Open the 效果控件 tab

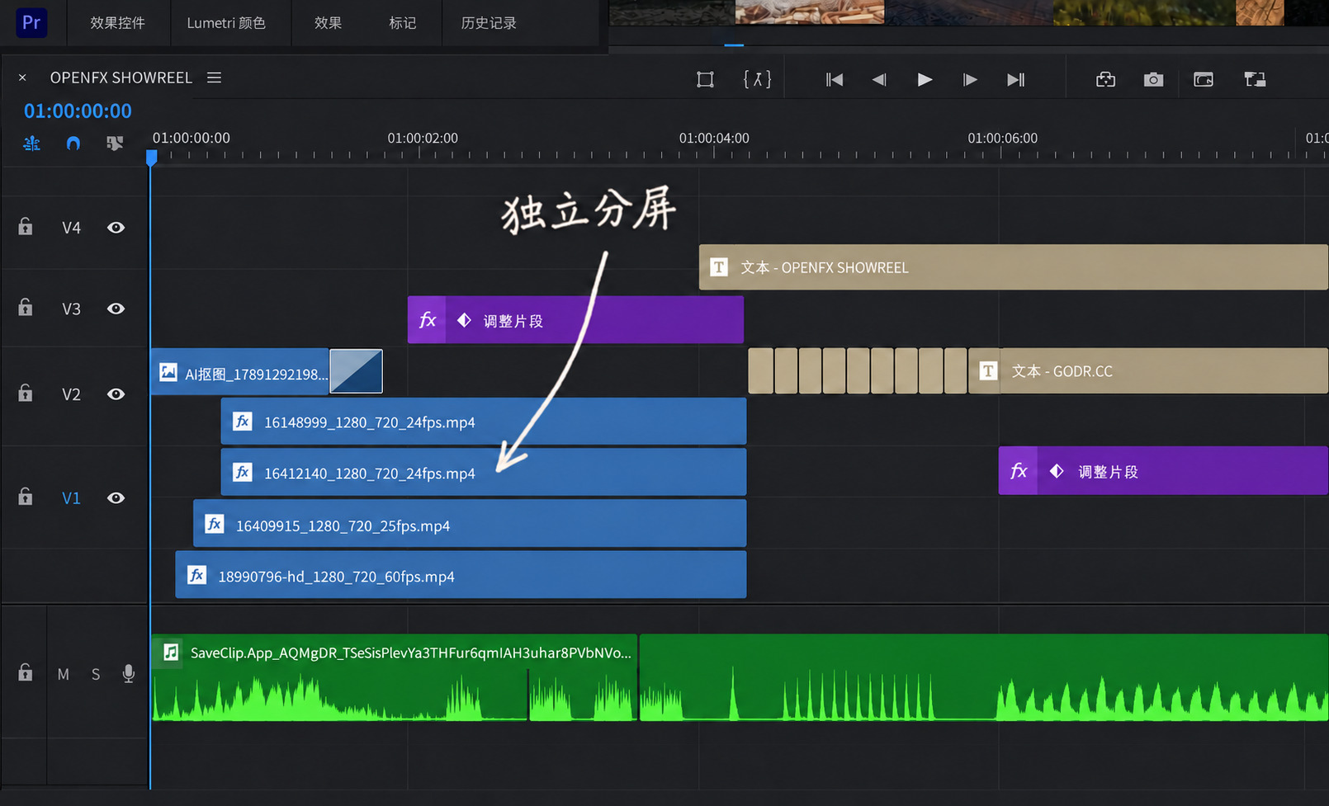click(x=117, y=23)
